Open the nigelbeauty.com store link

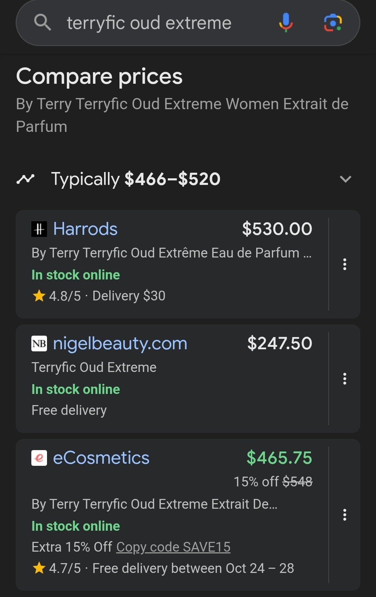(120, 344)
